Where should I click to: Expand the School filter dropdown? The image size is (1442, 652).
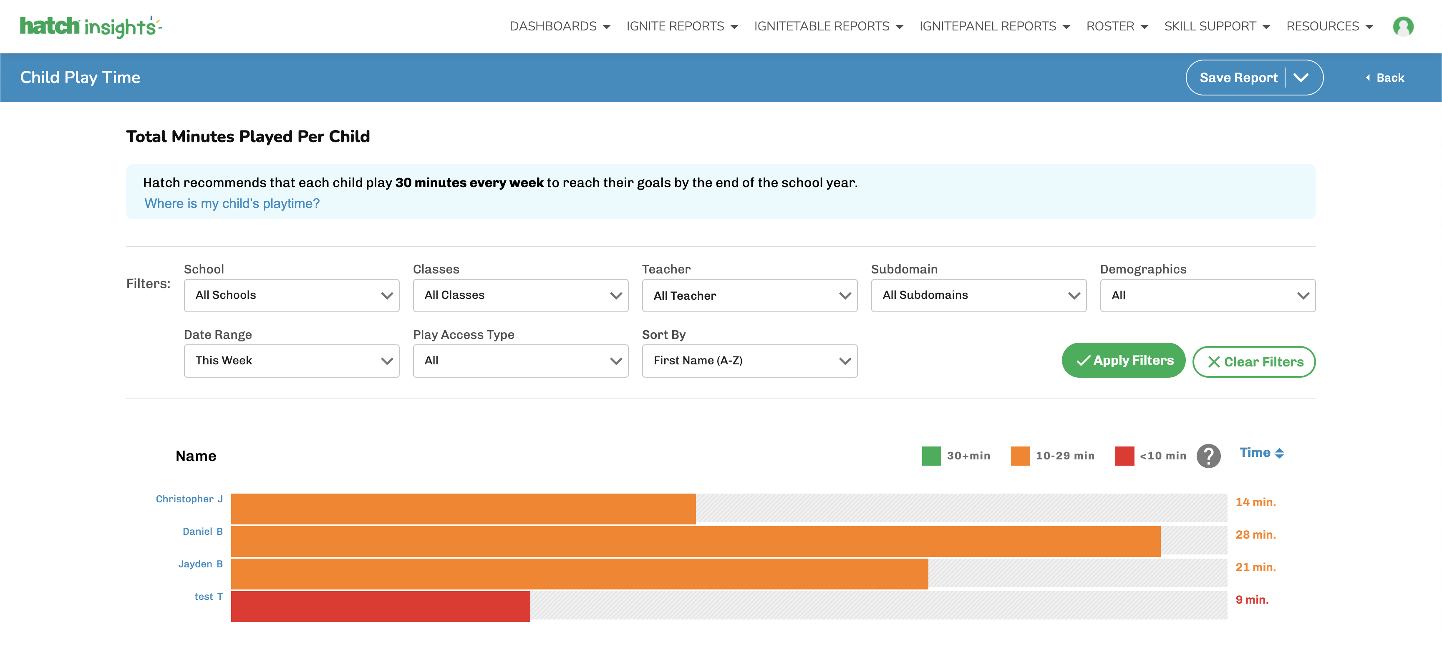pyautogui.click(x=292, y=295)
